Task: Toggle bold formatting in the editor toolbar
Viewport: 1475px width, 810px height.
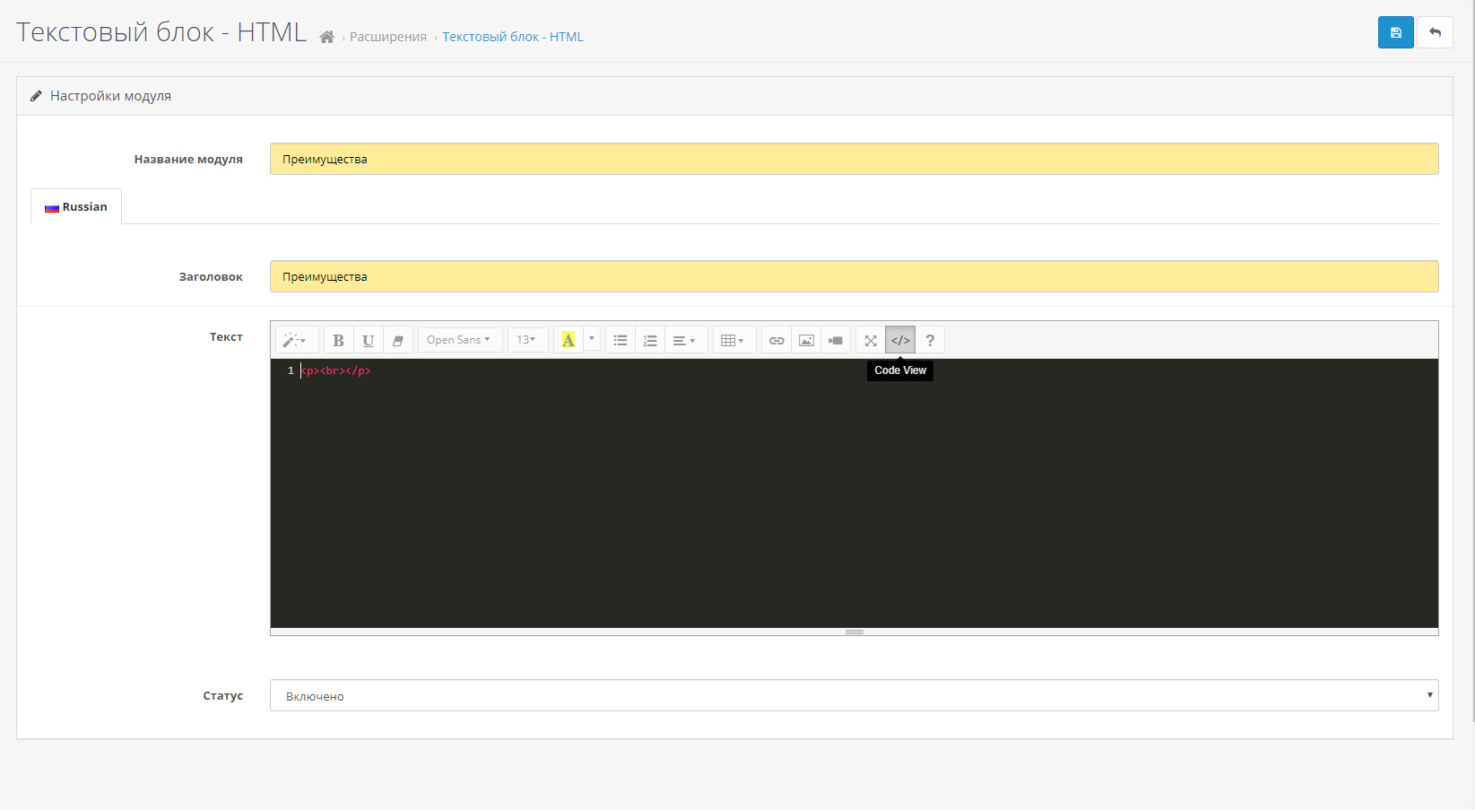Action: coord(338,340)
